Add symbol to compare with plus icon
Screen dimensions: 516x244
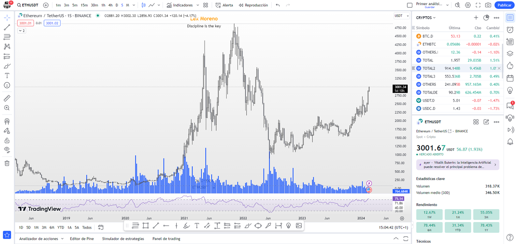(46, 5)
